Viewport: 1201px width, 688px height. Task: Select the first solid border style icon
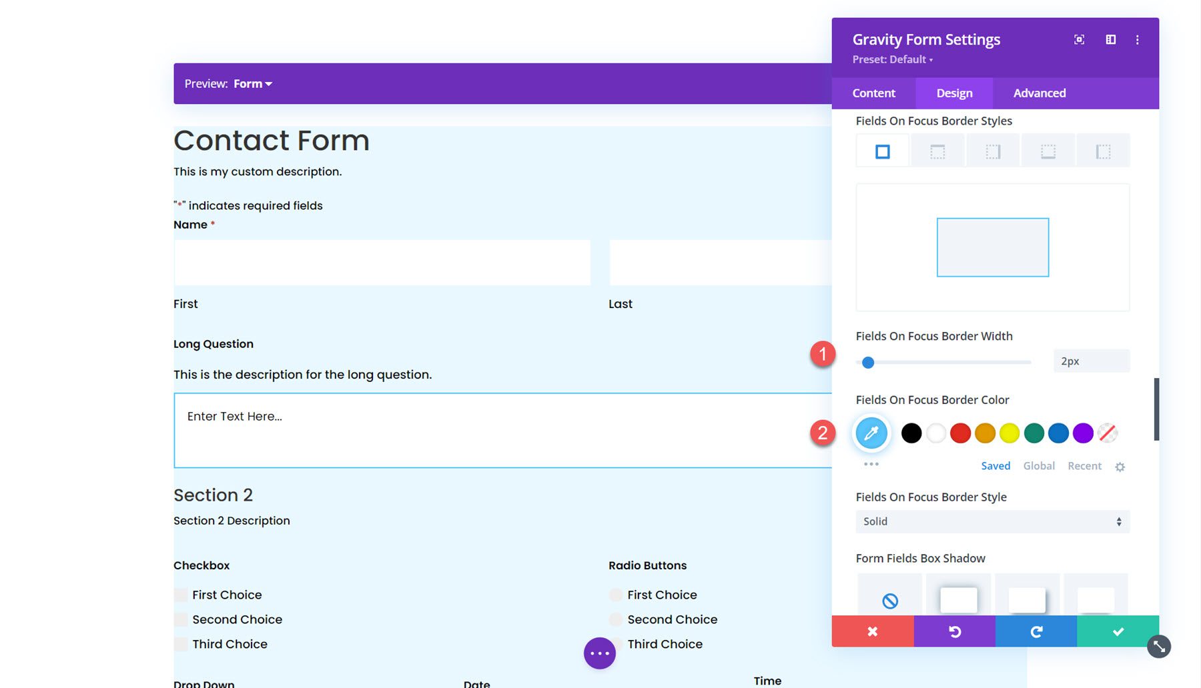(x=882, y=150)
